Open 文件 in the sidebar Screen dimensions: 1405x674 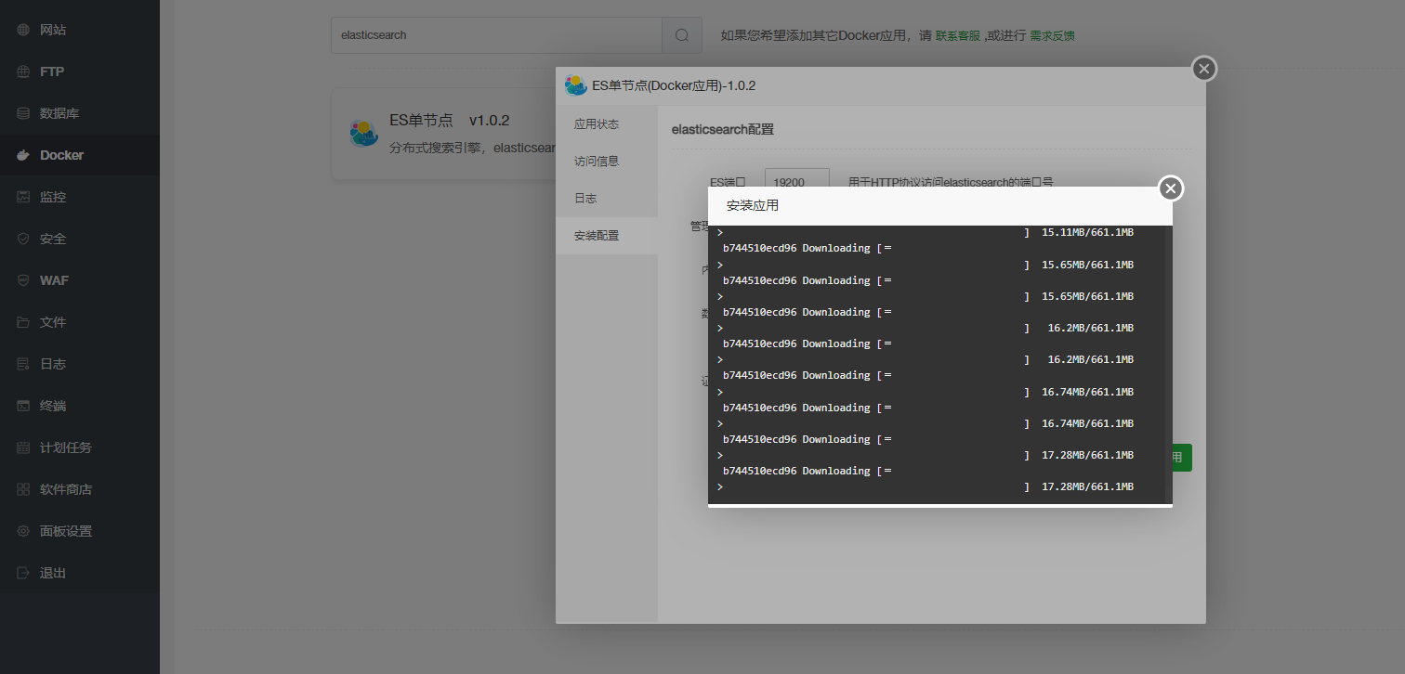click(x=80, y=322)
